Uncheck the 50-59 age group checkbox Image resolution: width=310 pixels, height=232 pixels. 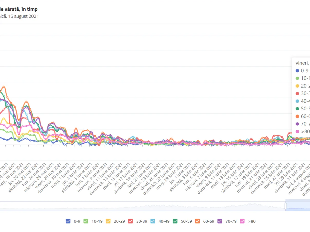175,221
